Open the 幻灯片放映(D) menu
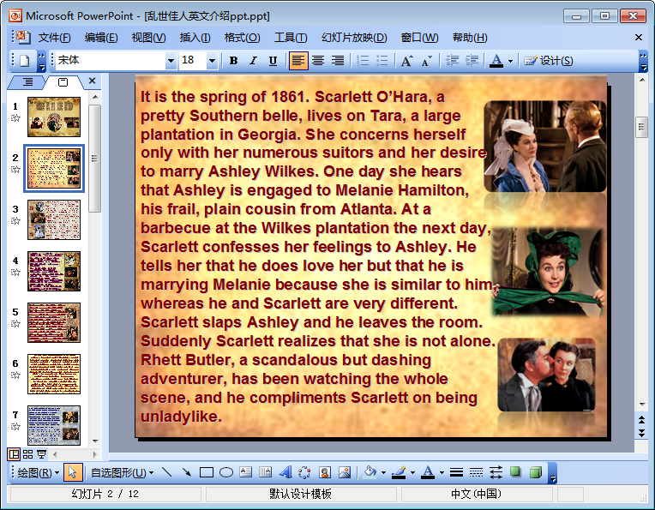This screenshot has height=510, width=655. click(354, 38)
